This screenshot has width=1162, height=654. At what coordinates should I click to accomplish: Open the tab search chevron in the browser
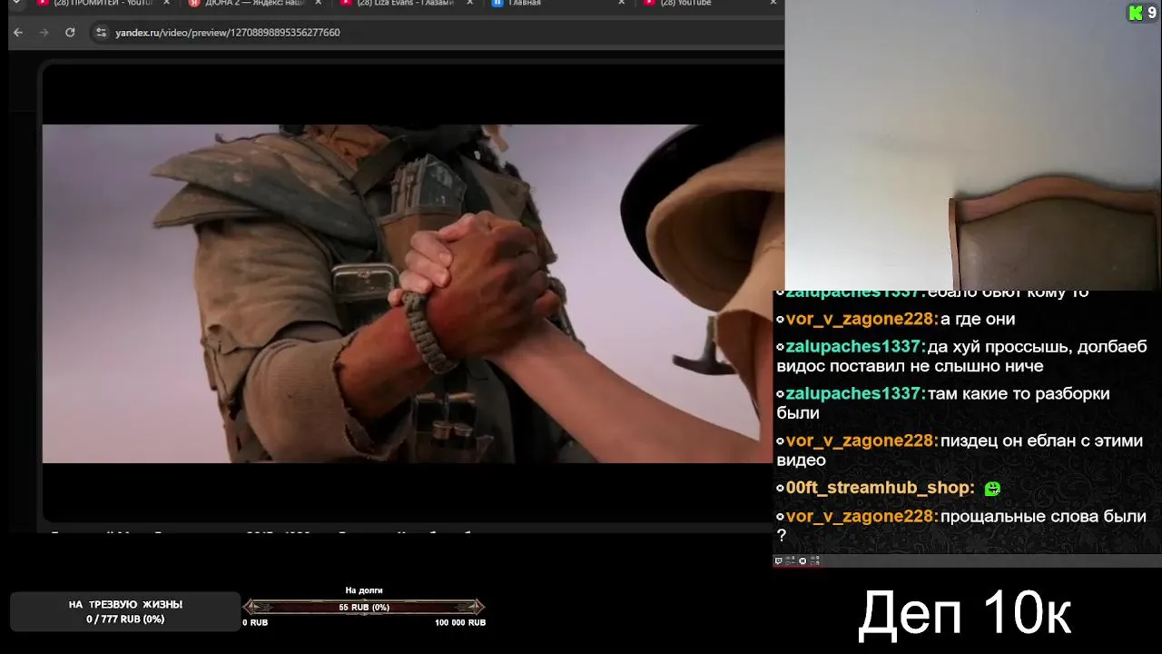tap(15, 3)
